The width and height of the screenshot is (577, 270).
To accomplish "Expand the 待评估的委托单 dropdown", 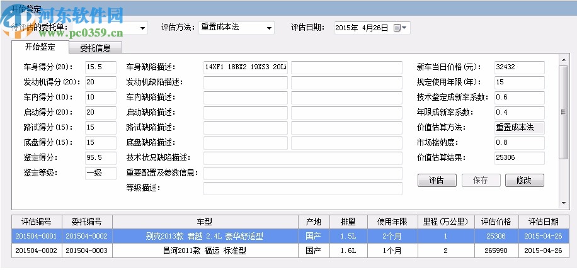I will [143, 28].
